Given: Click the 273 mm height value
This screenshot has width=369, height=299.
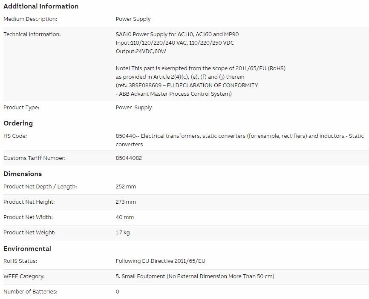Looking at the screenshot, I should click(126, 202).
